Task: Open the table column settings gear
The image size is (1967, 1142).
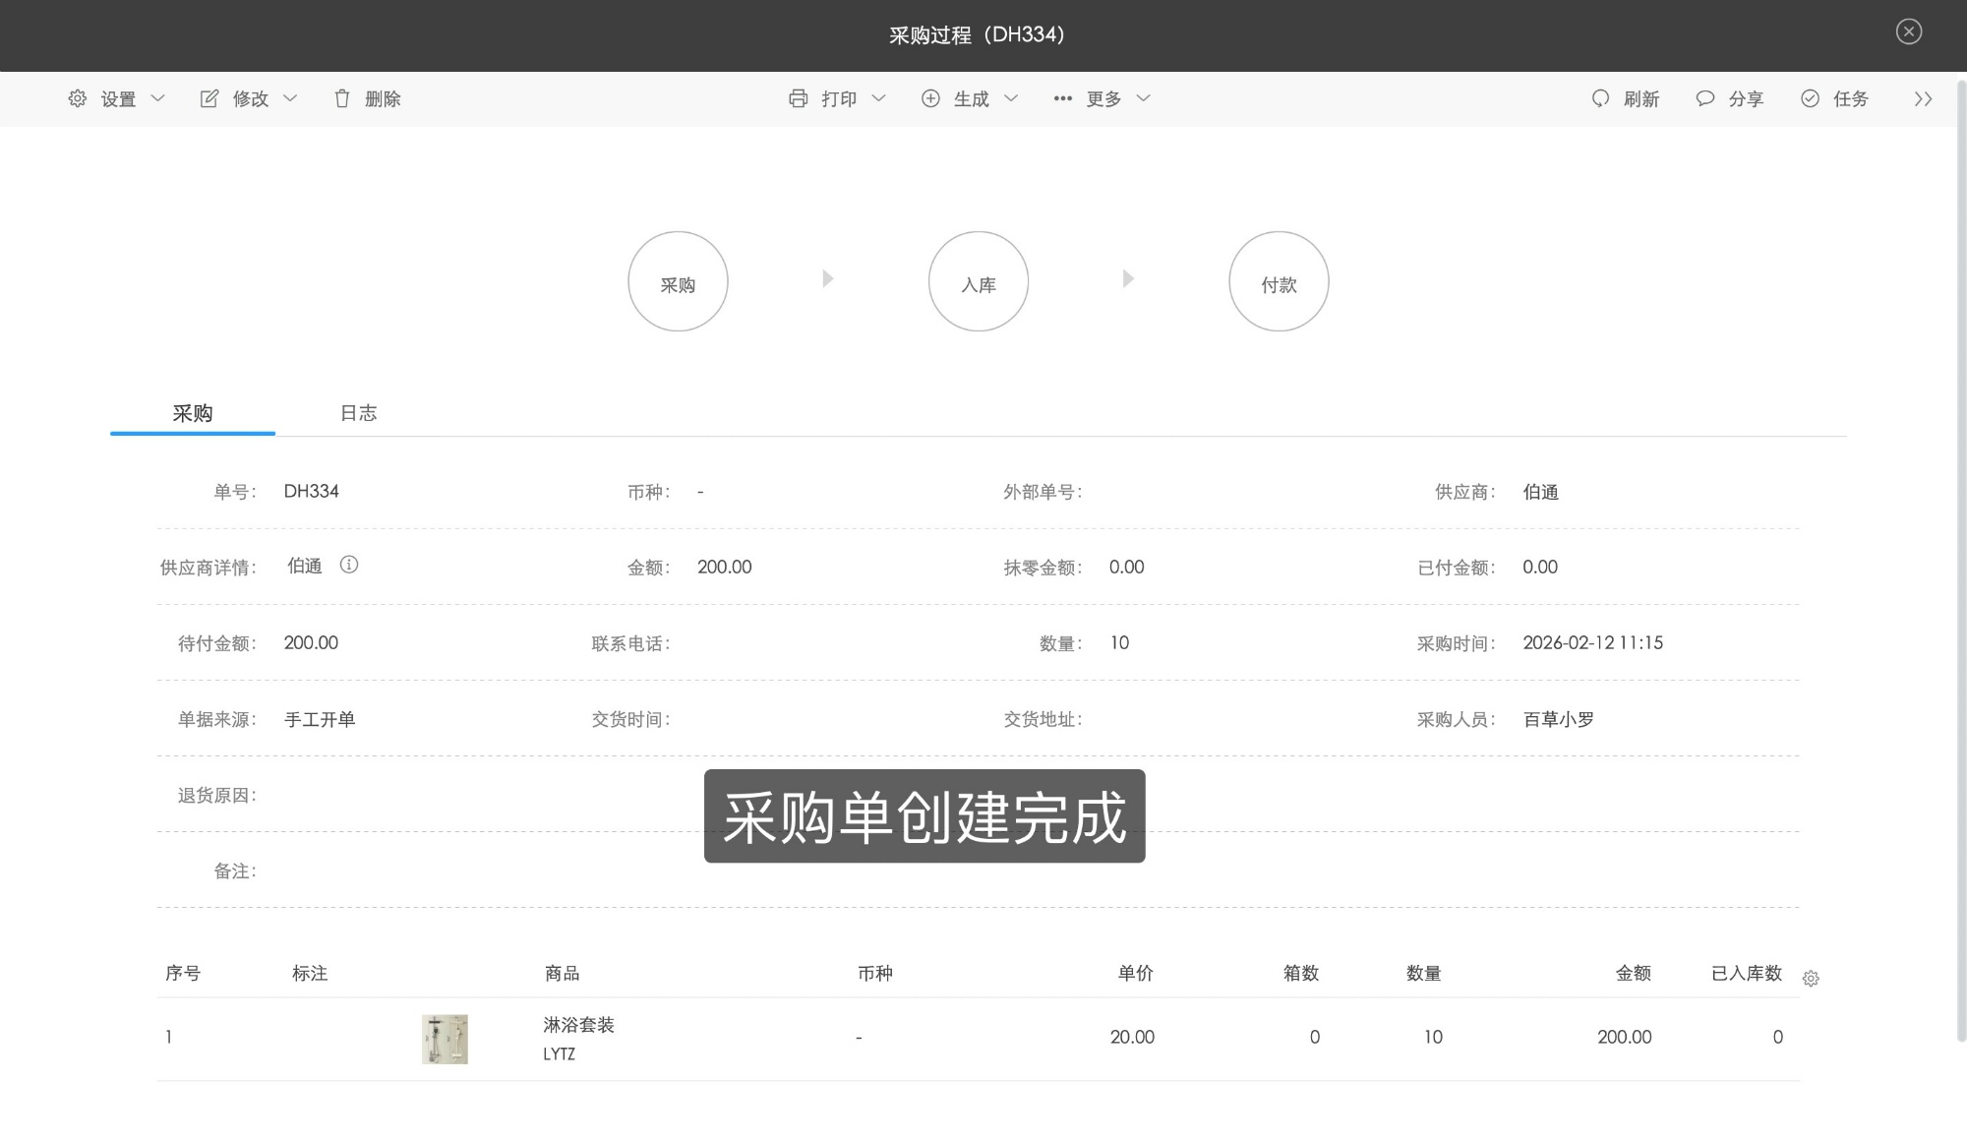Action: (x=1811, y=979)
